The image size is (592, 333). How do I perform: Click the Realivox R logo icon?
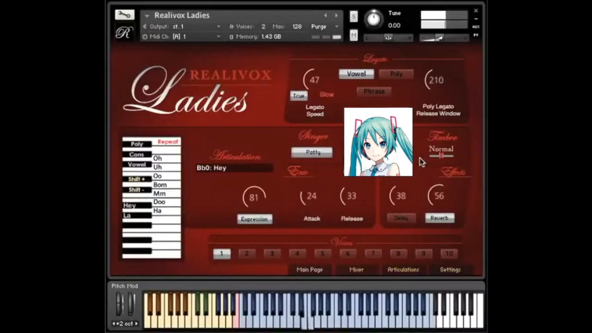pos(124,33)
